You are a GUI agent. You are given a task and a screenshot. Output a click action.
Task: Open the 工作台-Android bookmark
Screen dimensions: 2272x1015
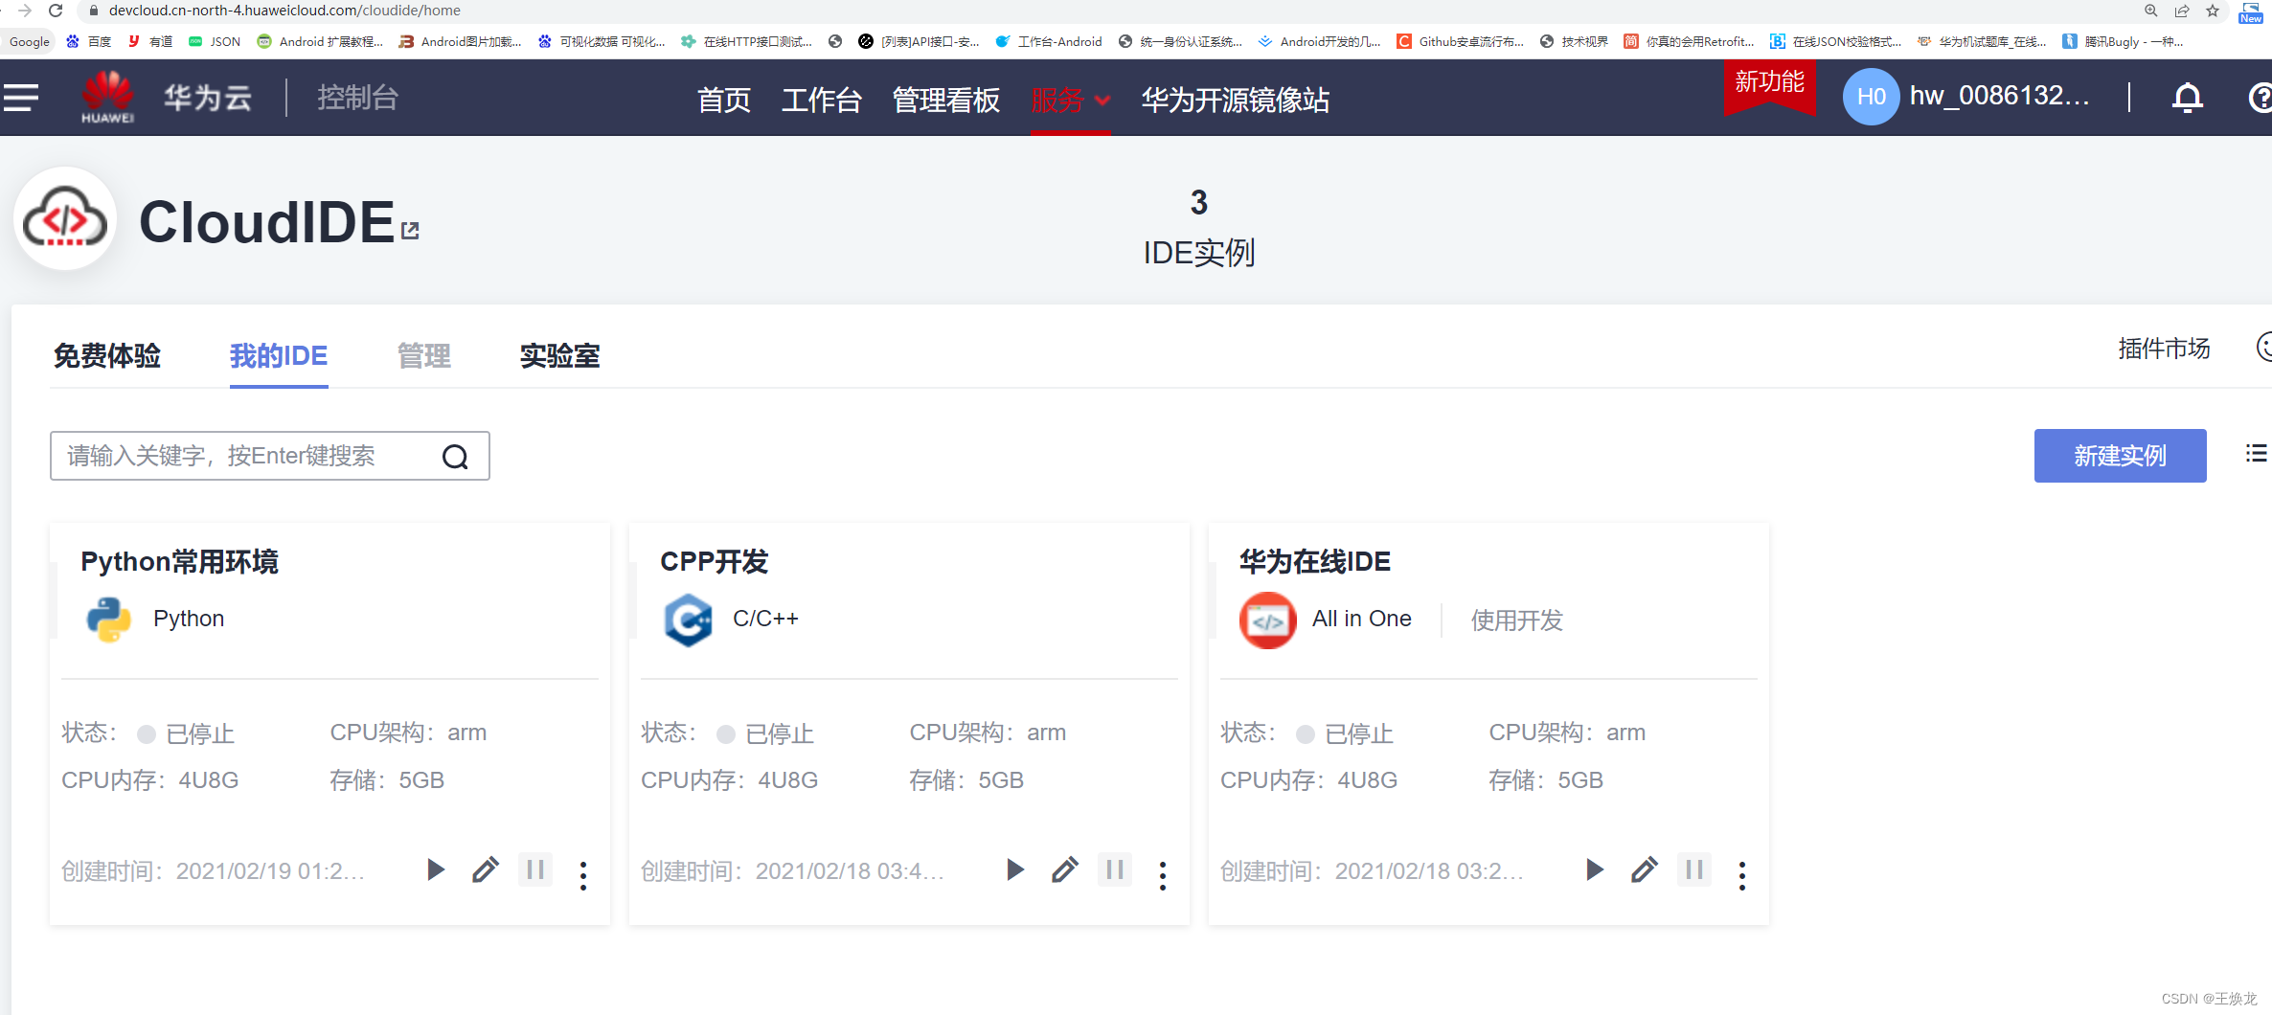1049,41
